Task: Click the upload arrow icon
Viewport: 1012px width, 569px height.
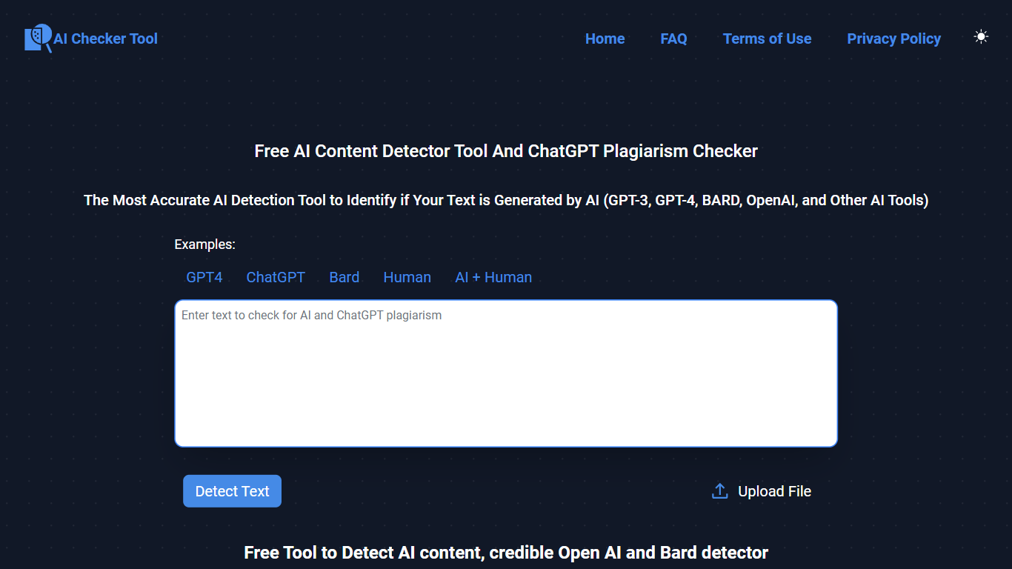Action: [x=719, y=491]
